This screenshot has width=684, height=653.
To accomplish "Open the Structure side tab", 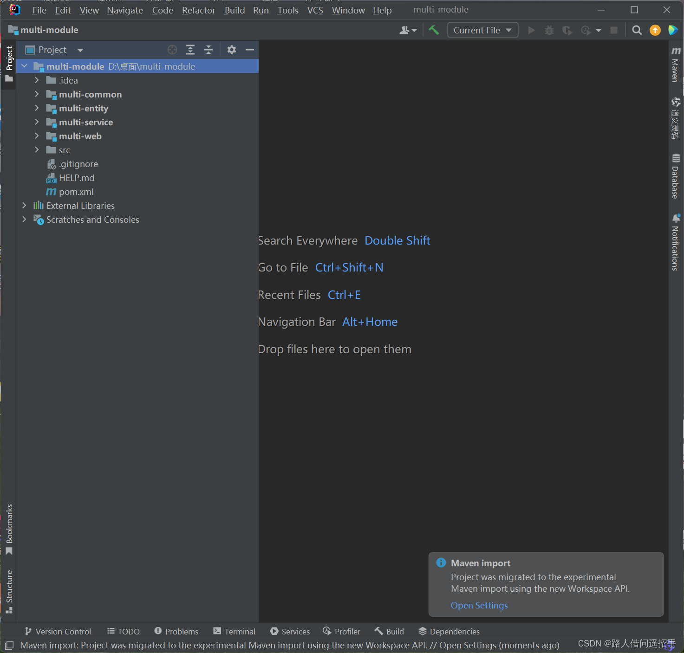I will click(9, 592).
